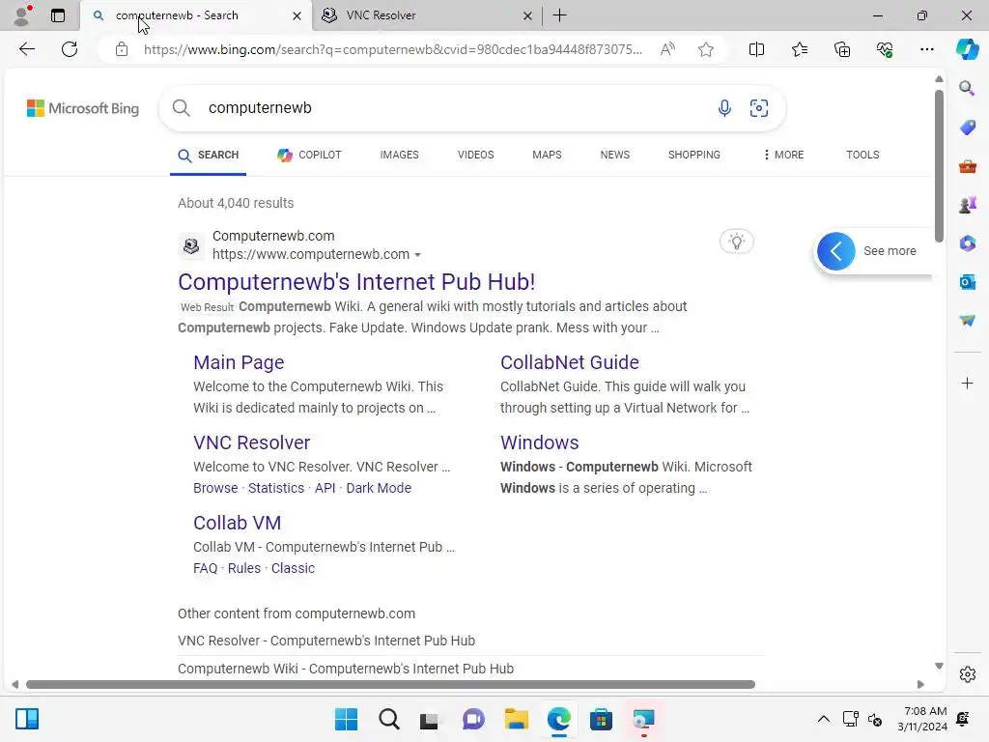
Task: Open Collab VM Rules link
Action: point(244,568)
